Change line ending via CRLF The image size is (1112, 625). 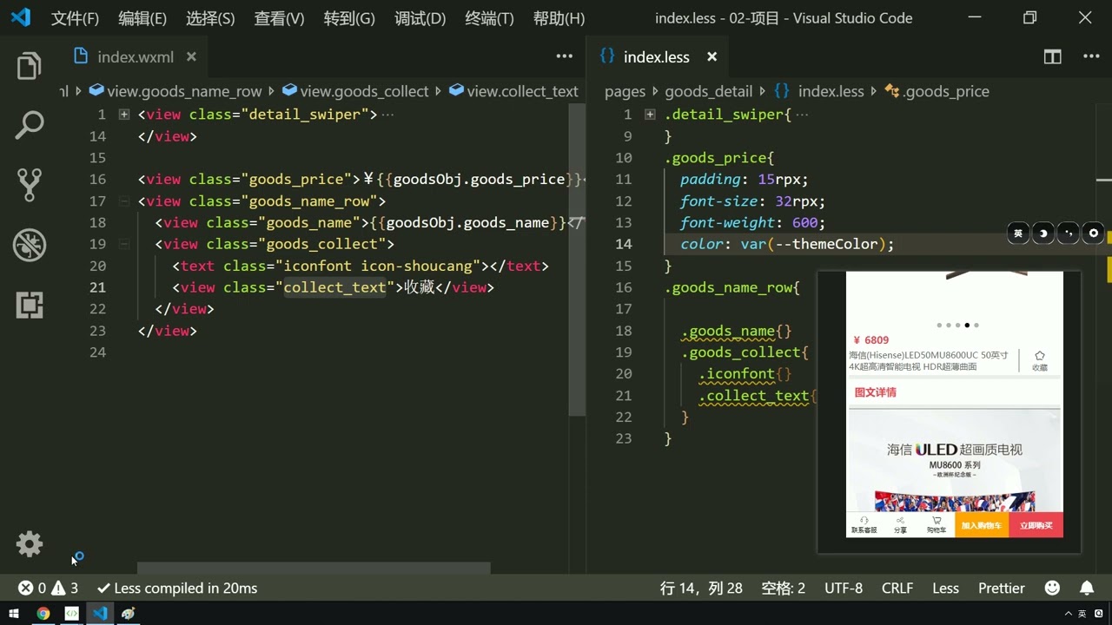(x=897, y=589)
